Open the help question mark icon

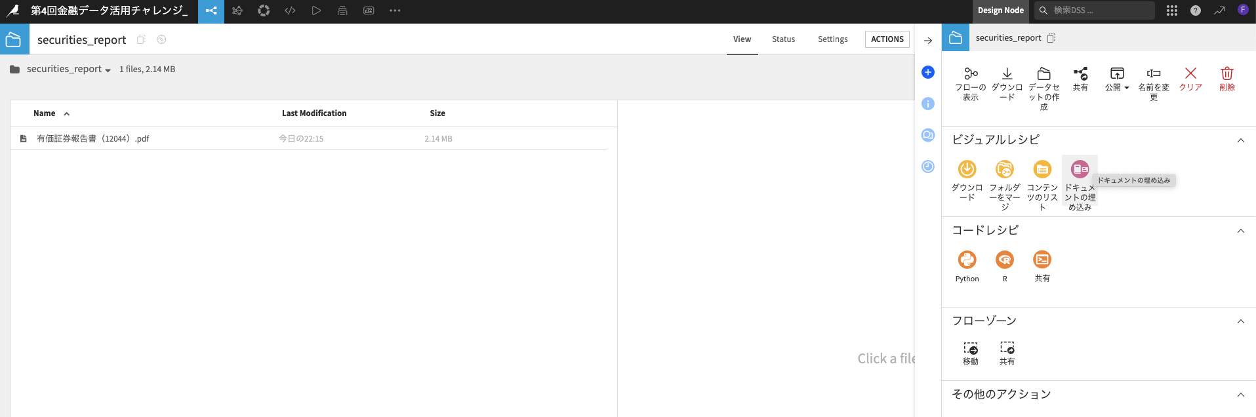[1196, 10]
